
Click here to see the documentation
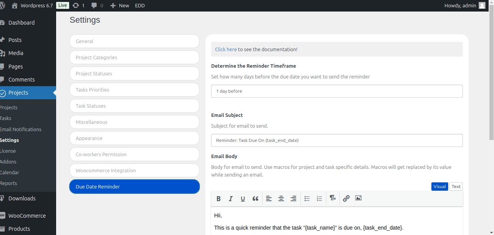pos(226,49)
